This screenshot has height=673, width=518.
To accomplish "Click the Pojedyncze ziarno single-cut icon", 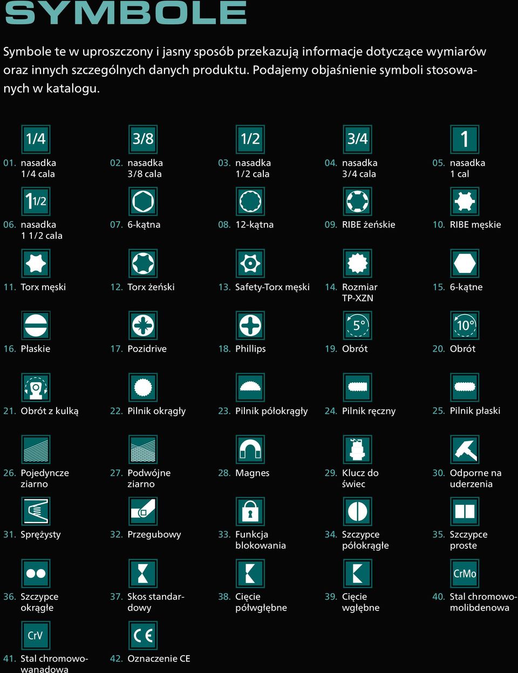I will [x=36, y=449].
